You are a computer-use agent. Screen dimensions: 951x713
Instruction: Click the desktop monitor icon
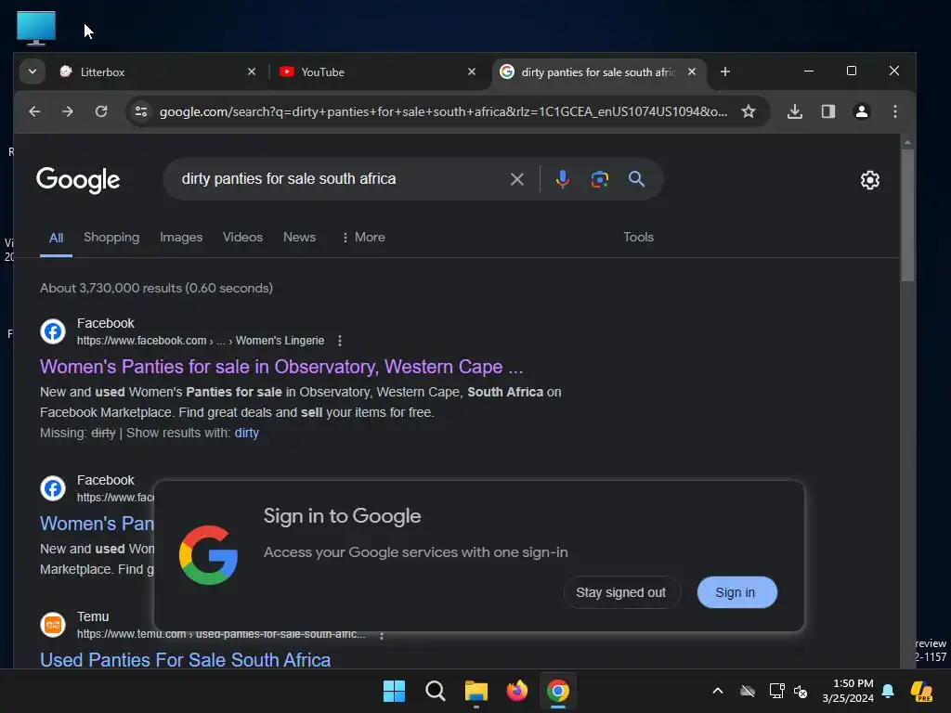click(x=36, y=28)
